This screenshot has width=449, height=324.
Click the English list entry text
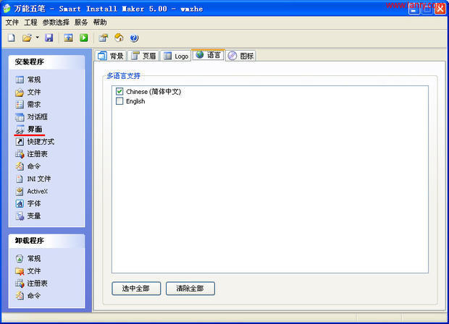coord(135,101)
